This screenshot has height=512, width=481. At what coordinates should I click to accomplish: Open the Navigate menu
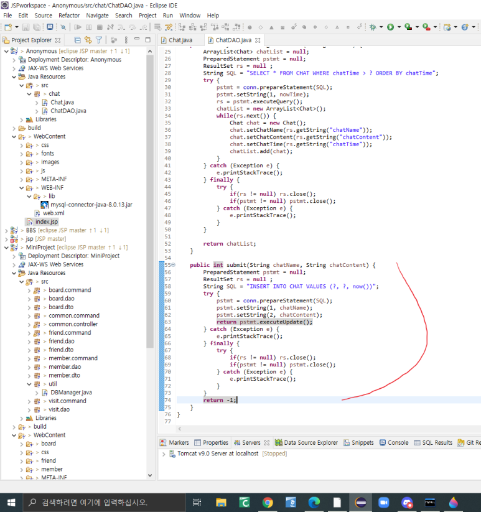[97, 16]
